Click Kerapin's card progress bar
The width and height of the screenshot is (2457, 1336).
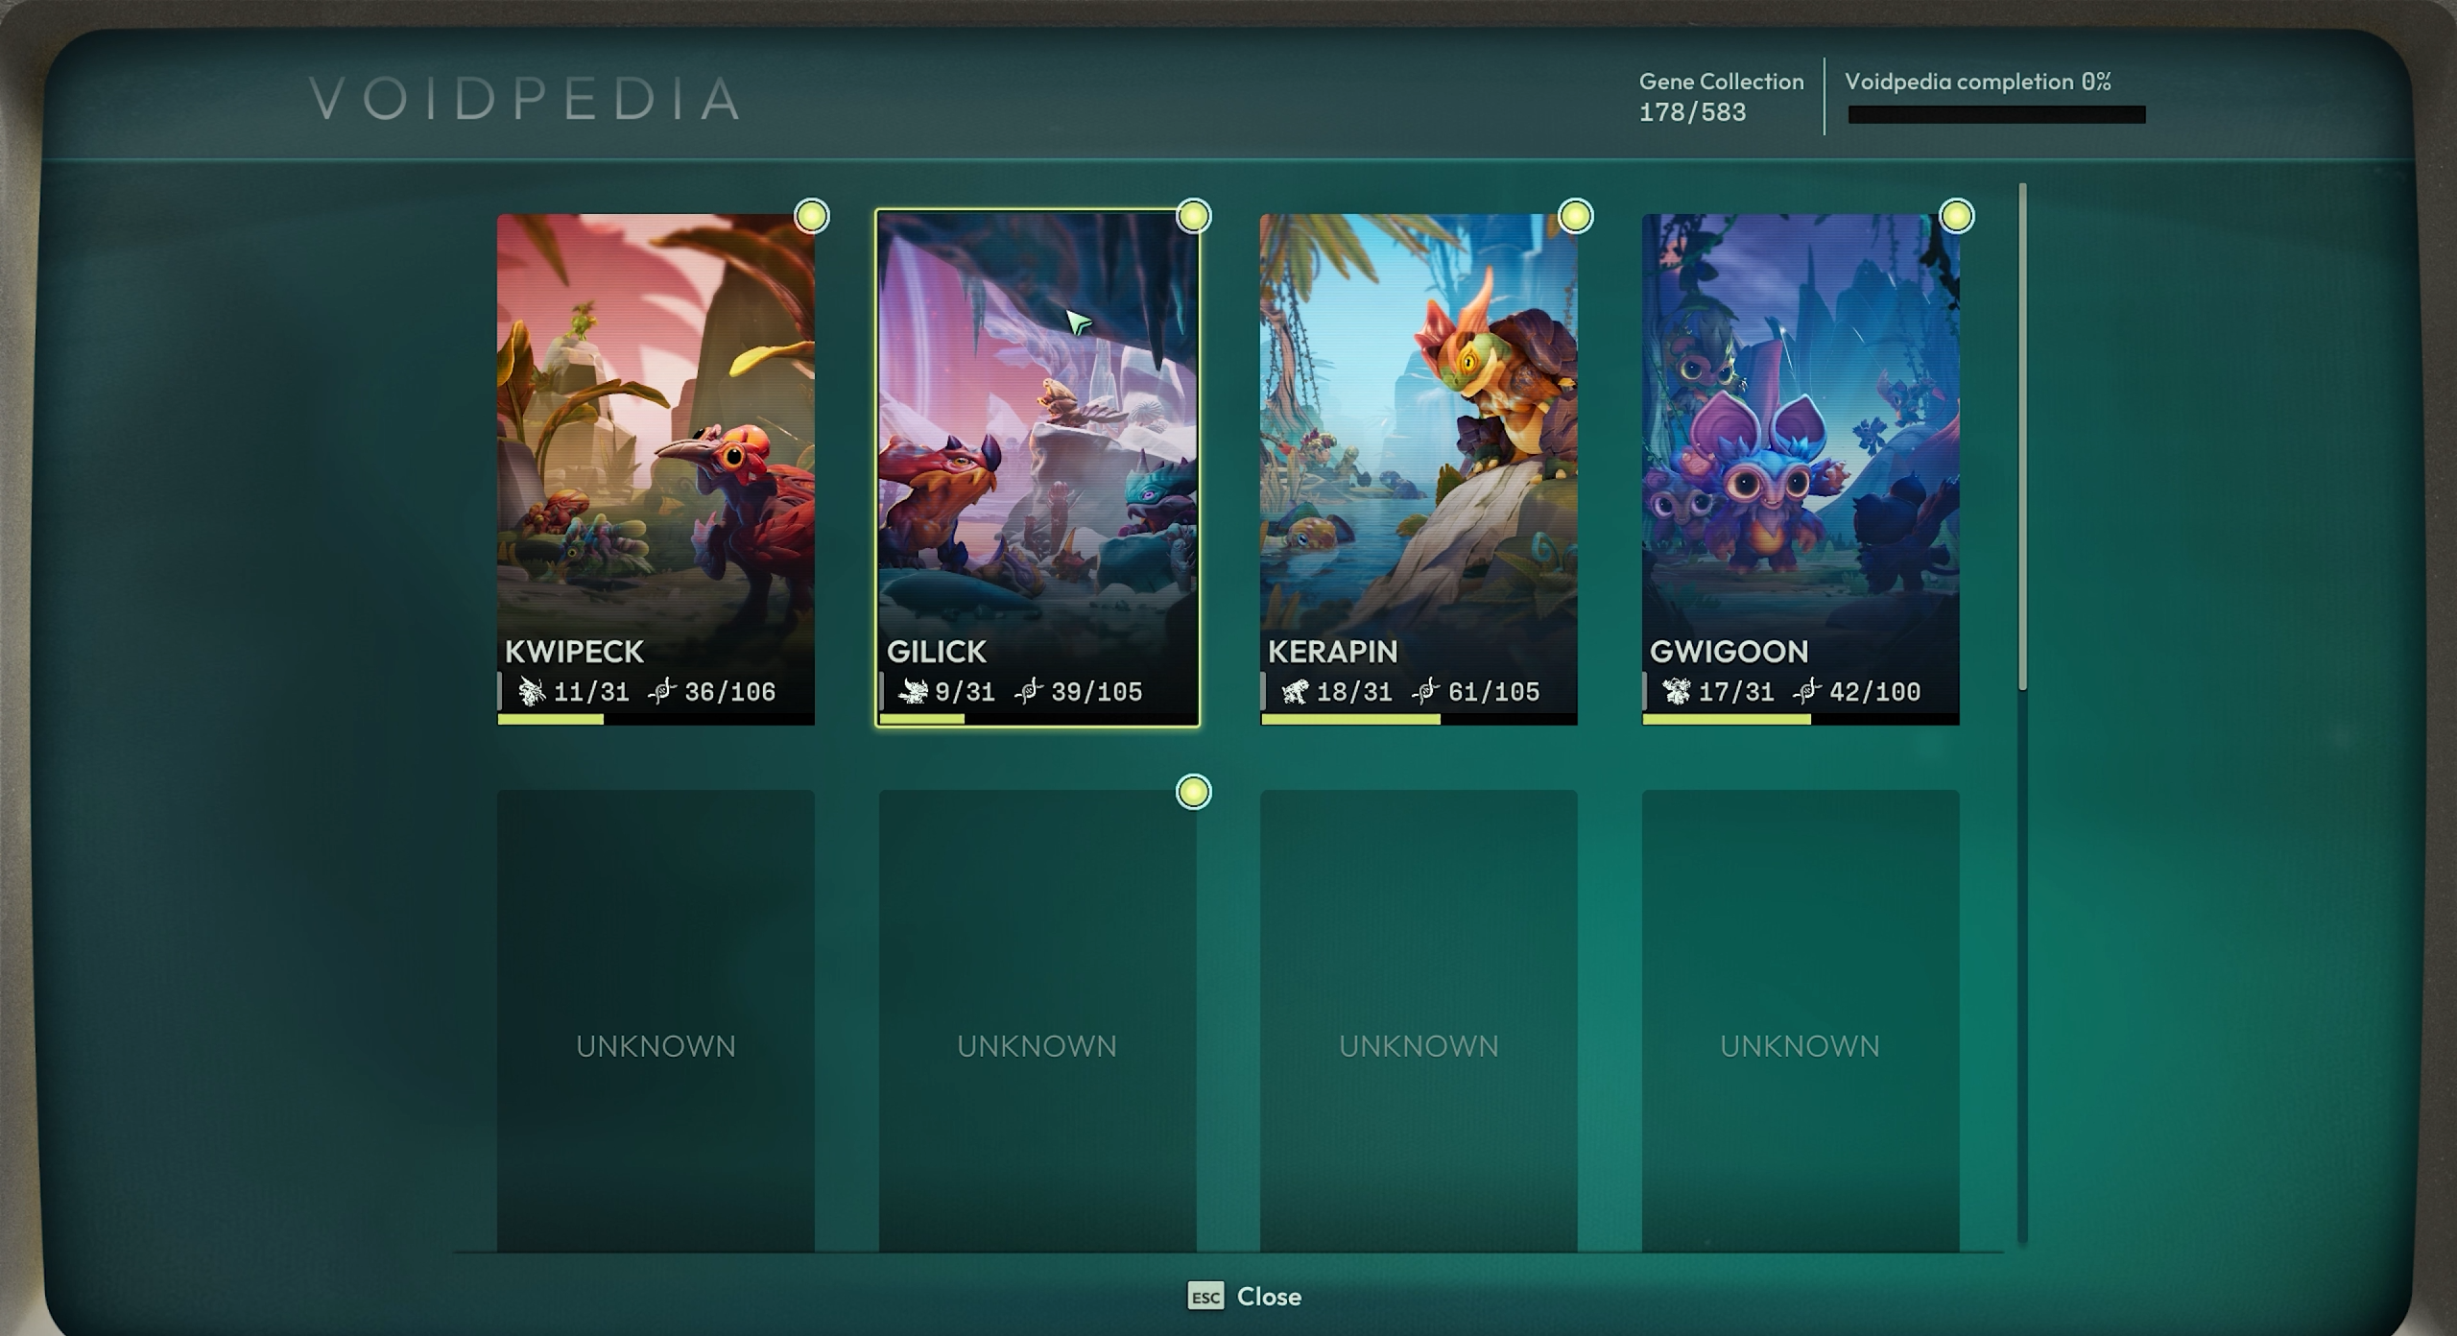pos(1418,719)
